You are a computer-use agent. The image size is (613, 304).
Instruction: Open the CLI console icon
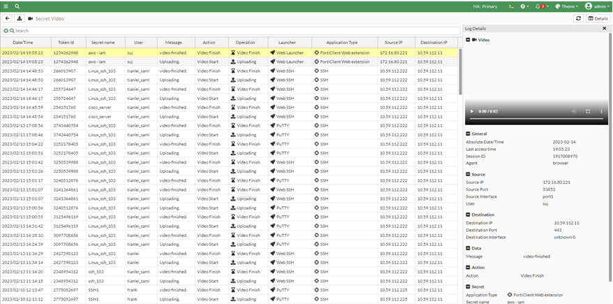pos(511,7)
